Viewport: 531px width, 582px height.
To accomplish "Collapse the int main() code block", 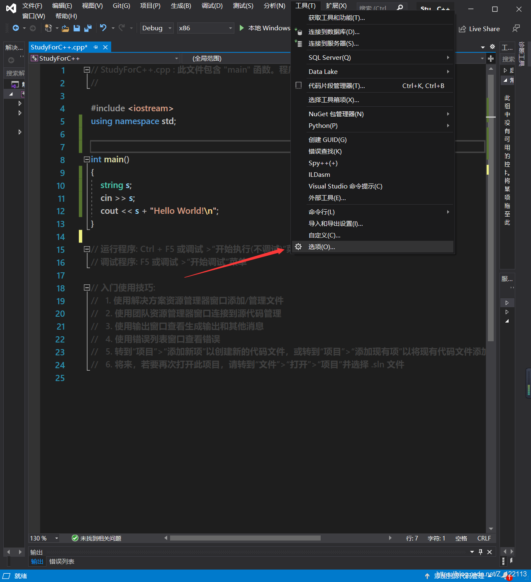I will [x=87, y=159].
